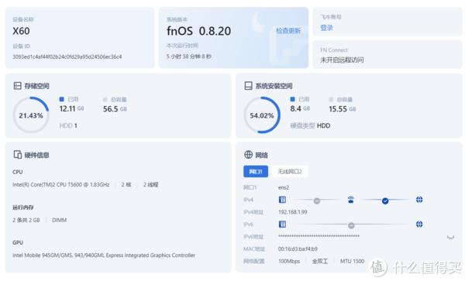Click the 网络 section globe icon
The image size is (465, 281).
(248, 155)
